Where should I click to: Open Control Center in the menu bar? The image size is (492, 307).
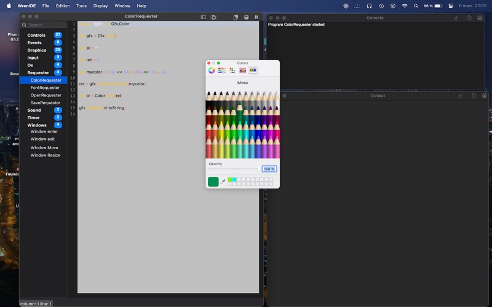[451, 6]
